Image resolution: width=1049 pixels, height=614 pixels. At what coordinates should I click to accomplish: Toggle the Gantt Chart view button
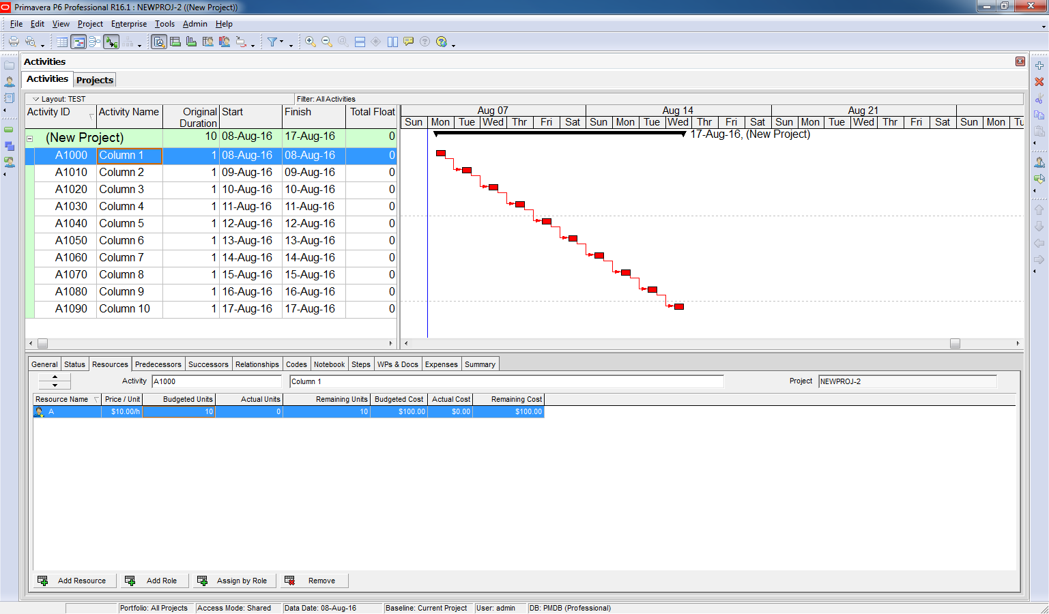click(78, 42)
